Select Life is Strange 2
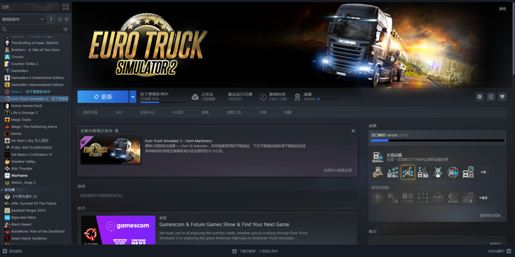The width and height of the screenshot is (515, 257). (24, 113)
